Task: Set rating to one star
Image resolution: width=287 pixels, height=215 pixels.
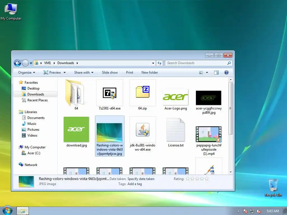Action: click(188, 179)
